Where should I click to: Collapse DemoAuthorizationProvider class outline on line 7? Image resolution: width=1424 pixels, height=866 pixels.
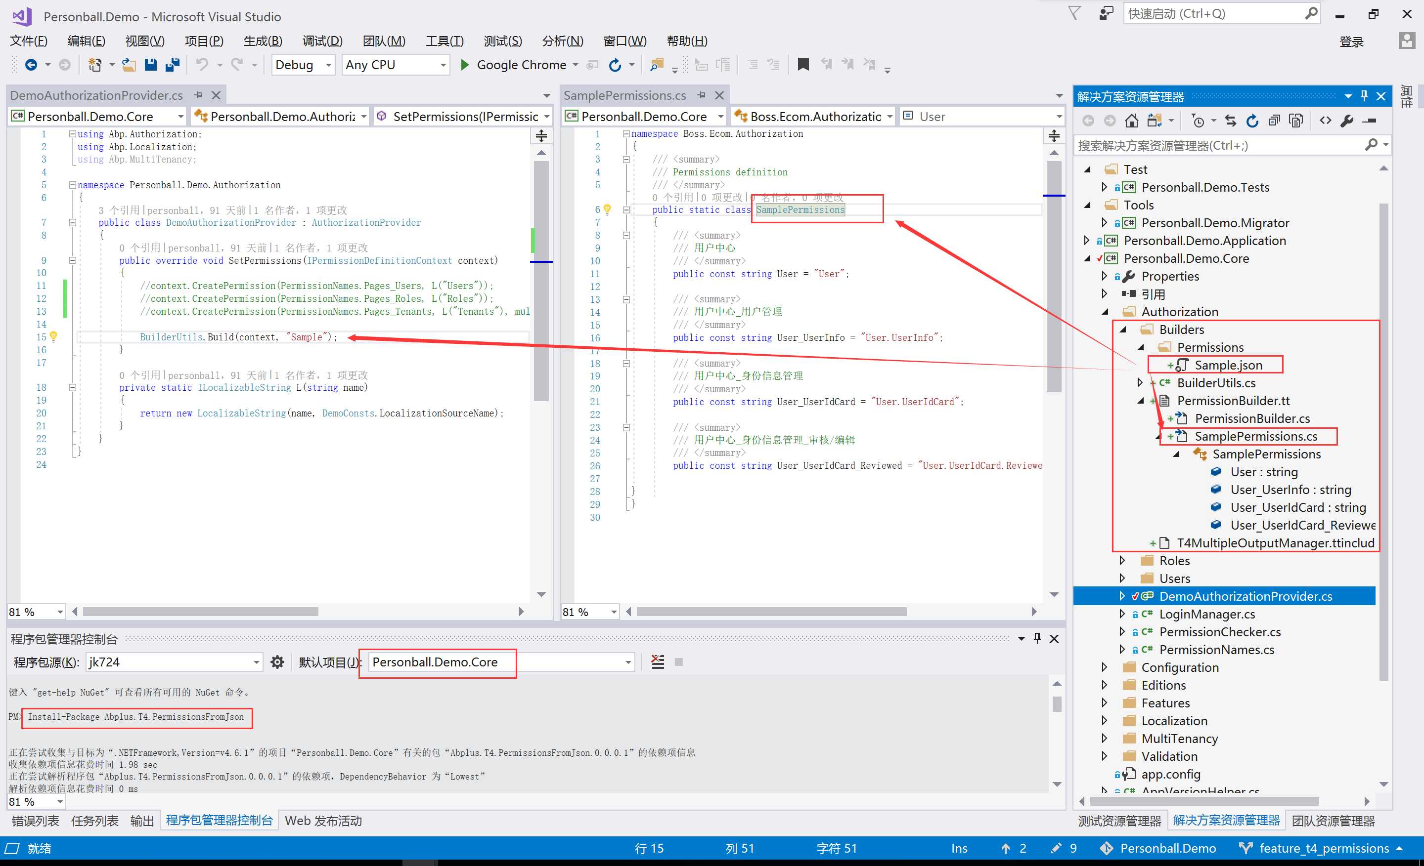pos(73,222)
